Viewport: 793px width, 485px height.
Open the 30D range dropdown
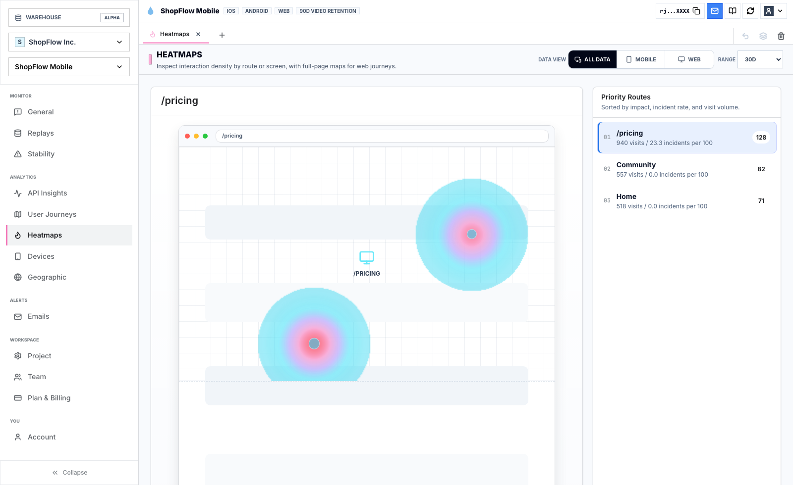[760, 59]
